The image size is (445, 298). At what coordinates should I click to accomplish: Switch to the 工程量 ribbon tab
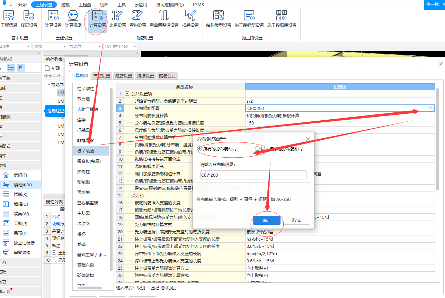pos(85,5)
